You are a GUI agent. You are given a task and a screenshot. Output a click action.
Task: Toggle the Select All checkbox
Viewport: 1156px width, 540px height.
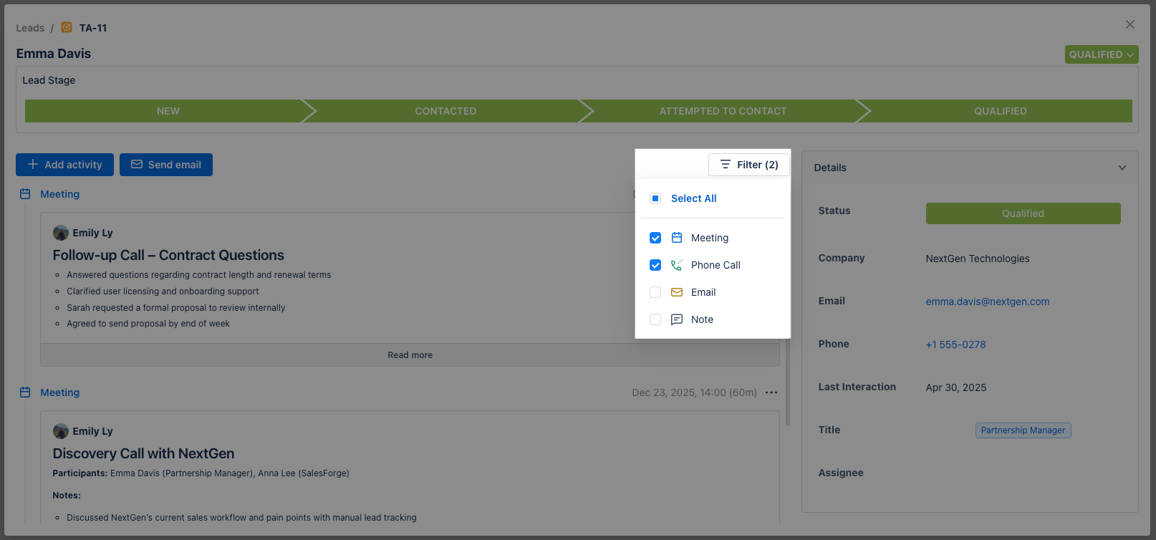click(x=655, y=198)
